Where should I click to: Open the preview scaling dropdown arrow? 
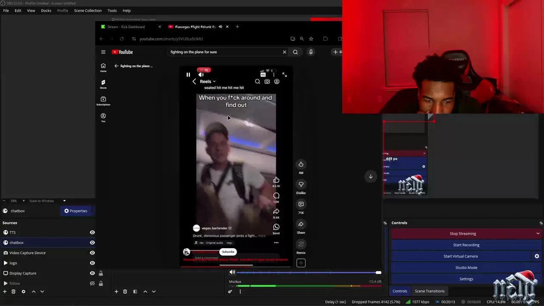point(64,201)
